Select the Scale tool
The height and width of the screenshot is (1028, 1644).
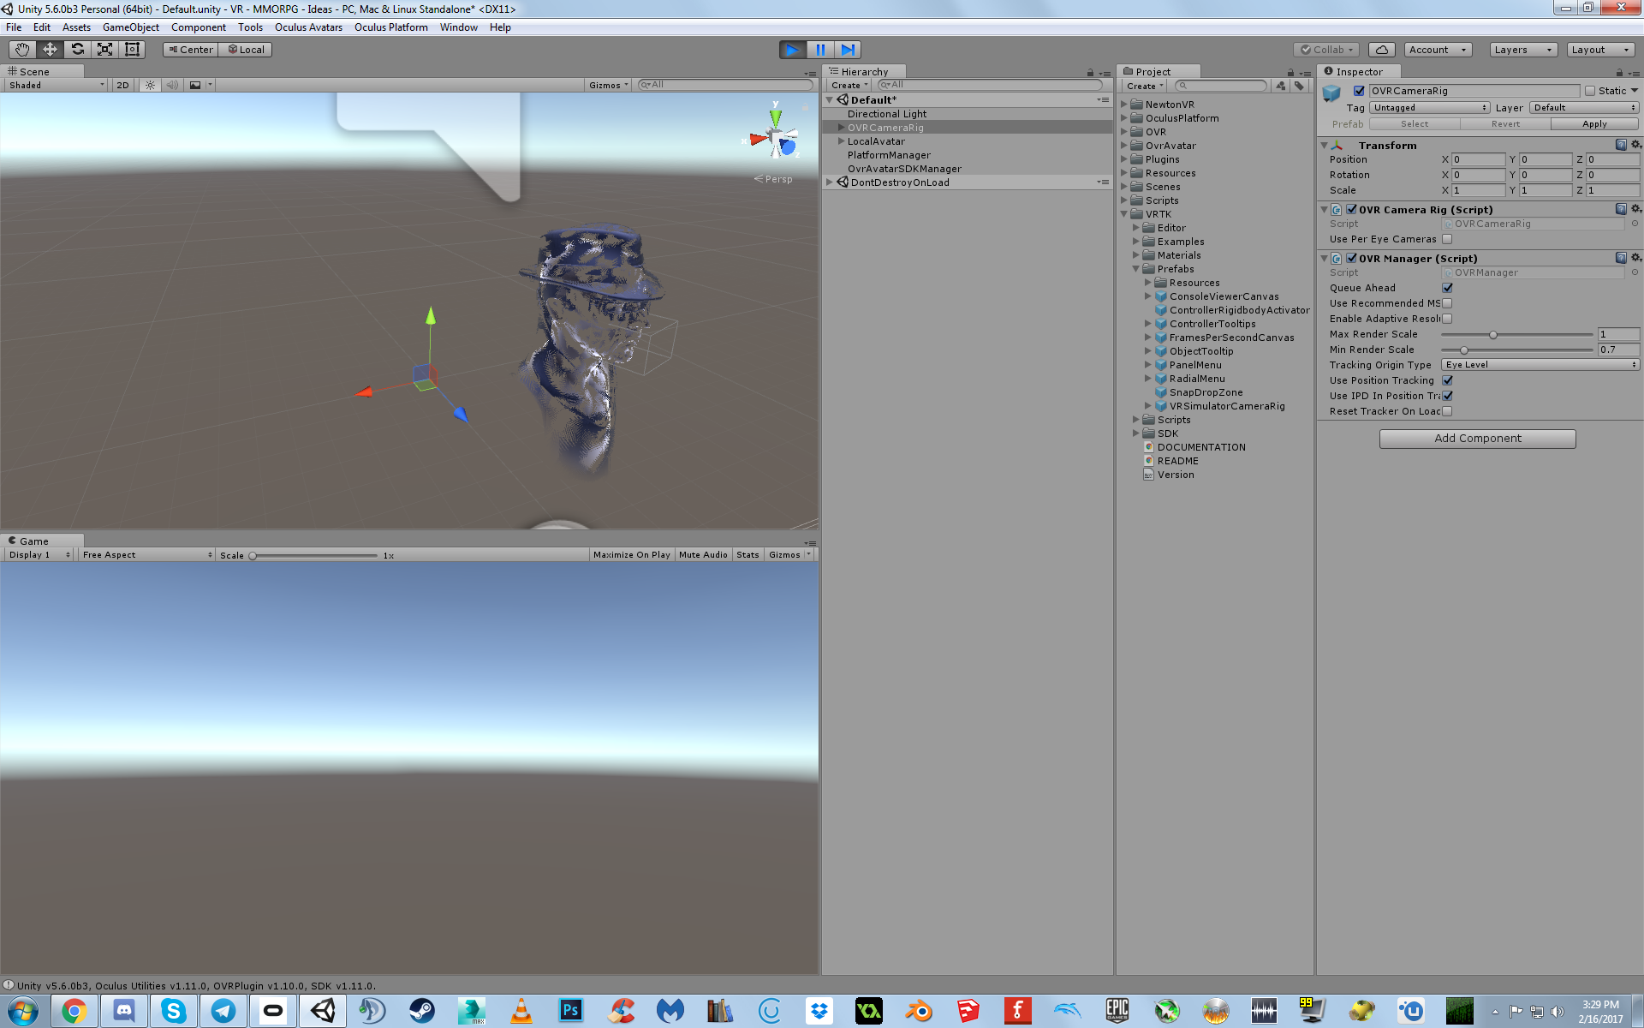tap(104, 50)
